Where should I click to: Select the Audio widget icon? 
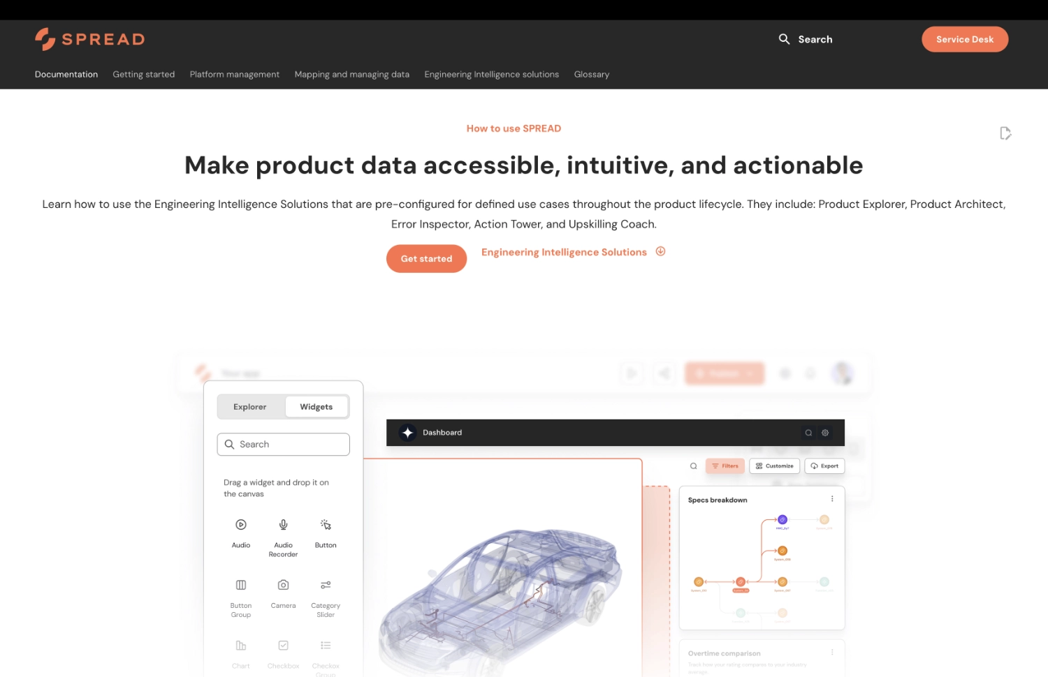pos(241,525)
